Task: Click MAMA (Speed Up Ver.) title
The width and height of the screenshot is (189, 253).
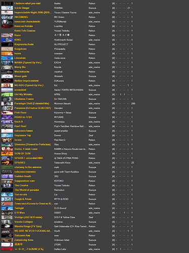Action: pyautogui.click(x=28, y=63)
